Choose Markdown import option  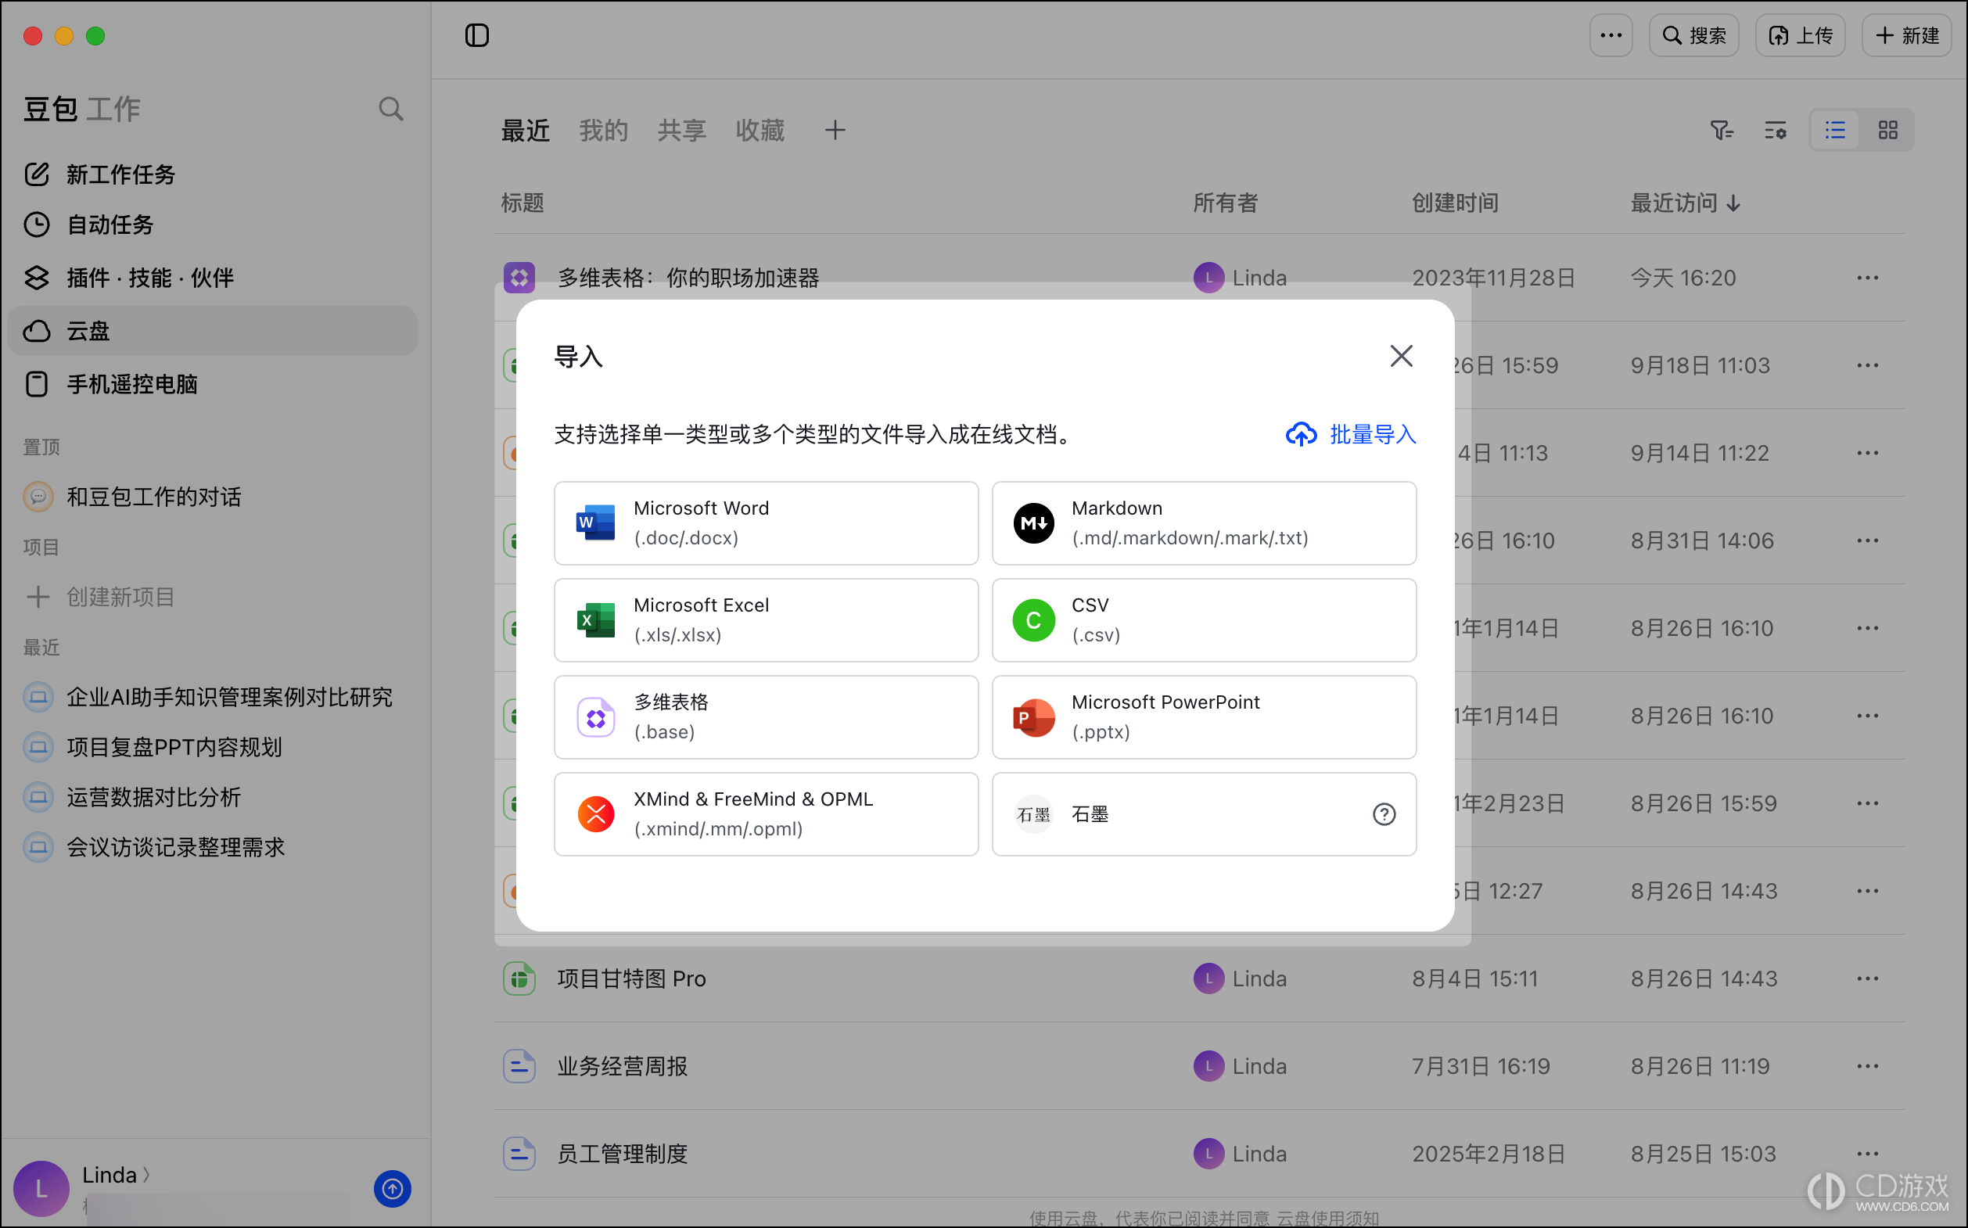[1204, 523]
